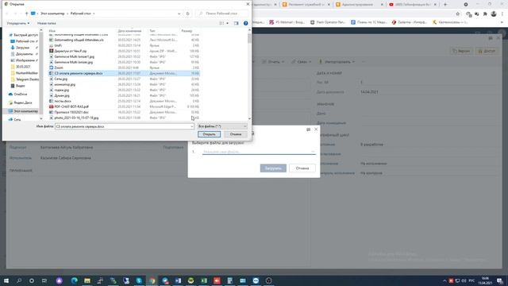Go back in the file dialog navigation
Screen dimensions: 508x286
7,14
